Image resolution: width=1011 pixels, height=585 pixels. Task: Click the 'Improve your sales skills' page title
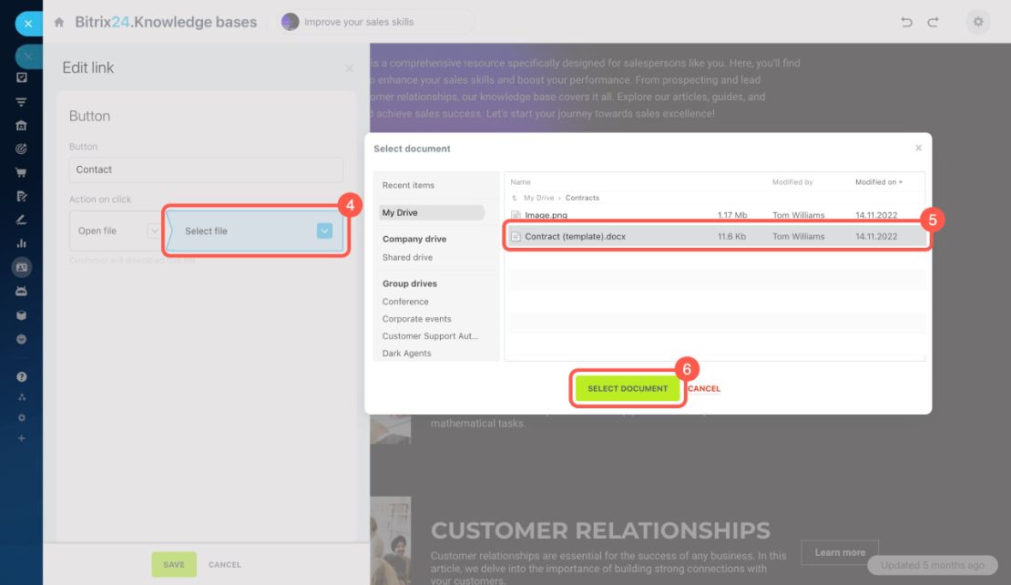point(359,22)
